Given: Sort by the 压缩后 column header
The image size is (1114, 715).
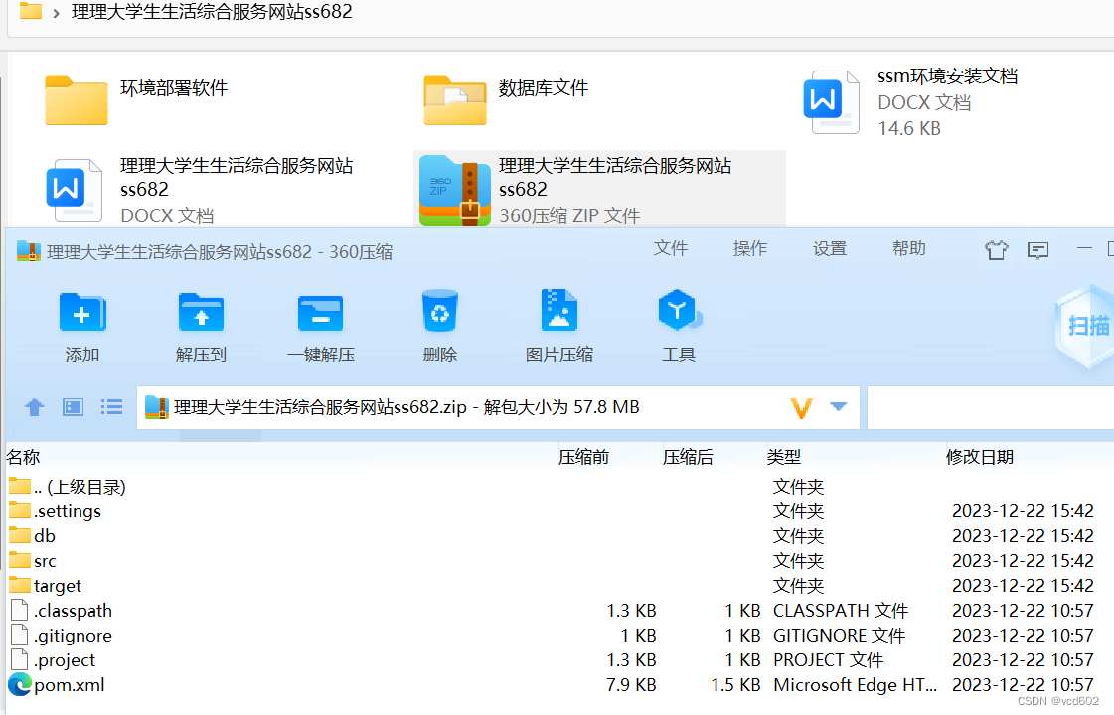Looking at the screenshot, I should coord(688,457).
